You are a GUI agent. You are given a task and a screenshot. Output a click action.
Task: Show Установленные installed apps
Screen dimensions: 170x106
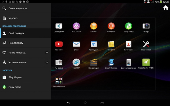[25, 62]
